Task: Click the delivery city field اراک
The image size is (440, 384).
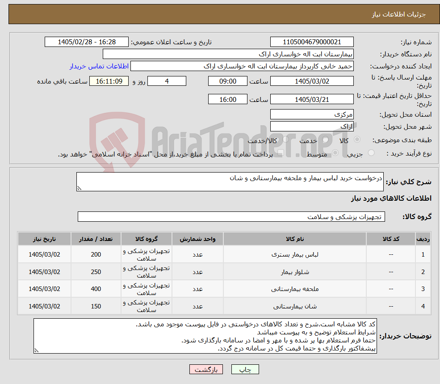Action: [312, 127]
